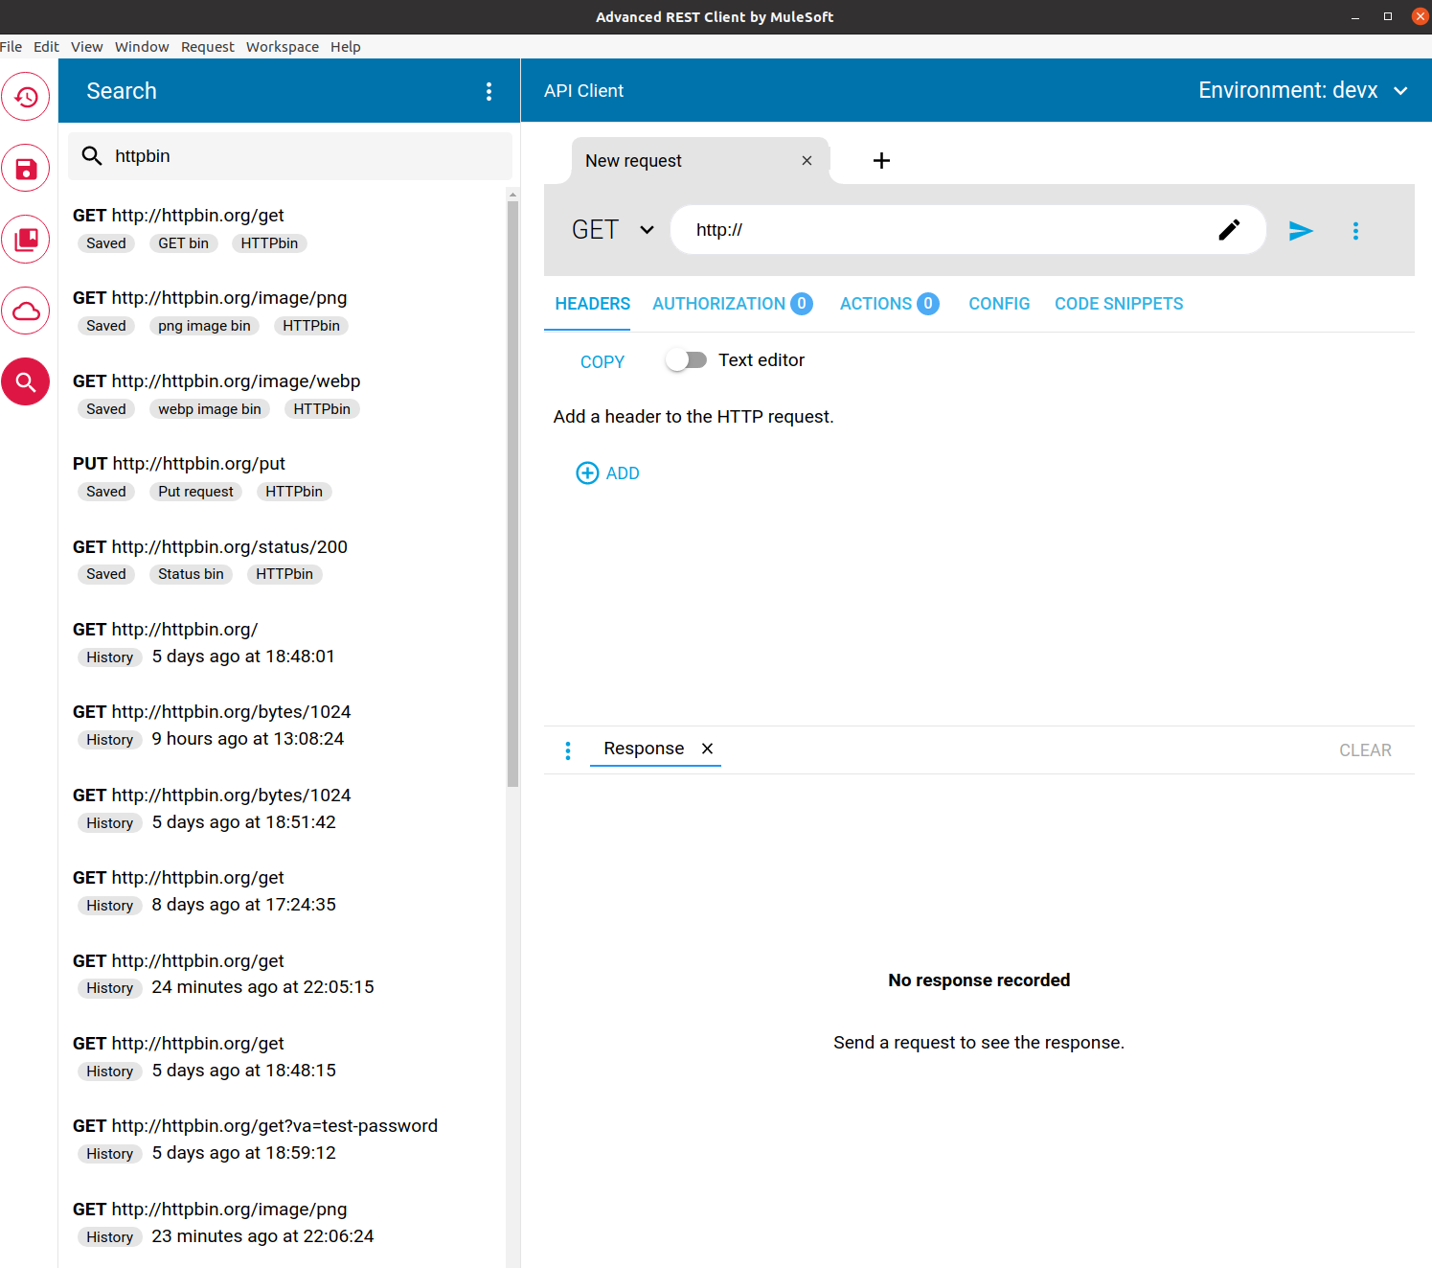
Task: Select the red Search icon in sidebar
Action: pos(26,381)
